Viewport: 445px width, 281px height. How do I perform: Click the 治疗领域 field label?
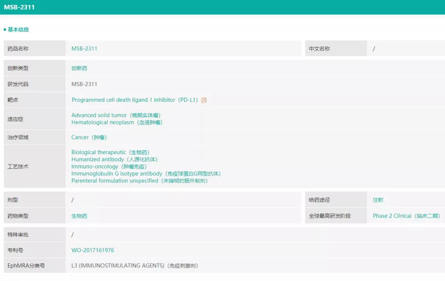(x=18, y=137)
